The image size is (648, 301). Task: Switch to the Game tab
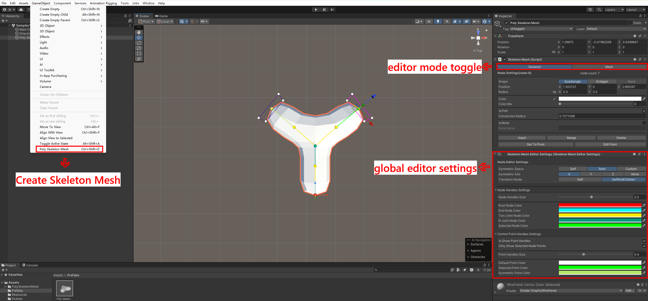coord(161,16)
